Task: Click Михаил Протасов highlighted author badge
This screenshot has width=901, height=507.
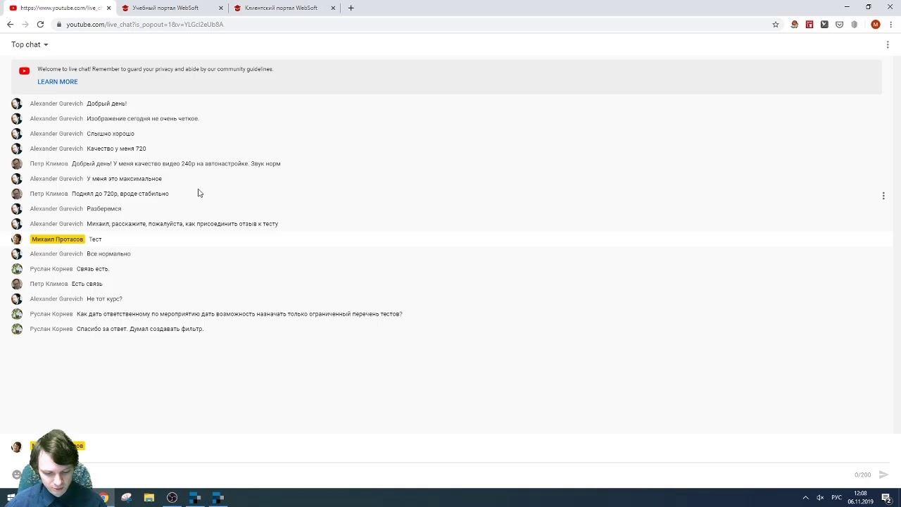Action: click(57, 239)
